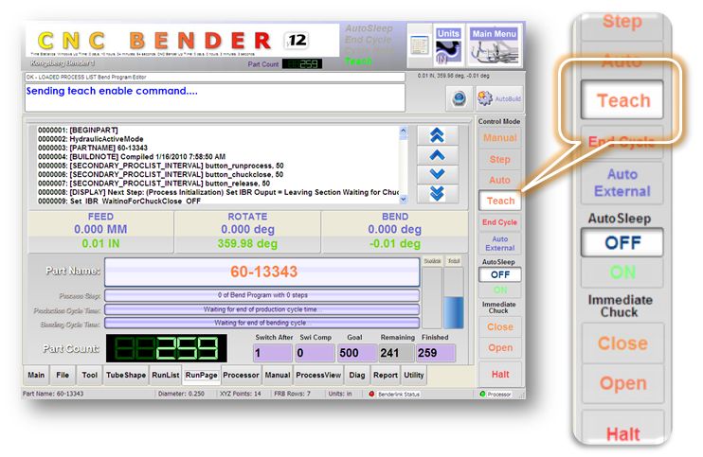
Task: Turn AutoSleep OFF
Action: 499,274
